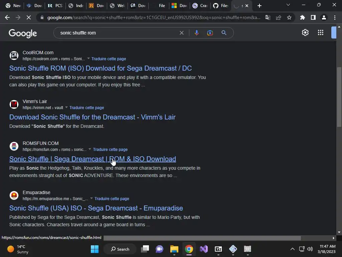Viewport: 342px width, 257px height.
Task: Click the scrollbar down arrow
Action: [339, 232]
